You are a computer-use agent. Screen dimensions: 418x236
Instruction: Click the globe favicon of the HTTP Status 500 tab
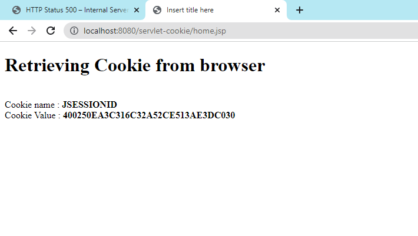[x=16, y=10]
